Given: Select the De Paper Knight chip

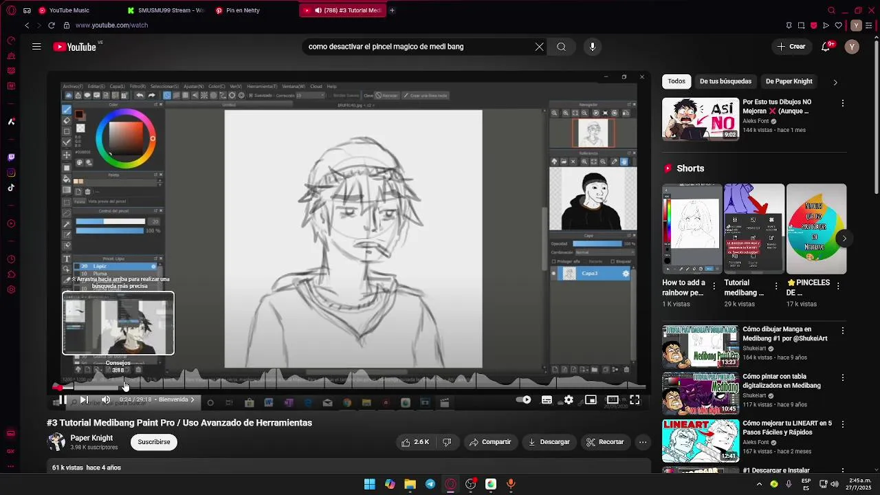Looking at the screenshot, I should (789, 81).
